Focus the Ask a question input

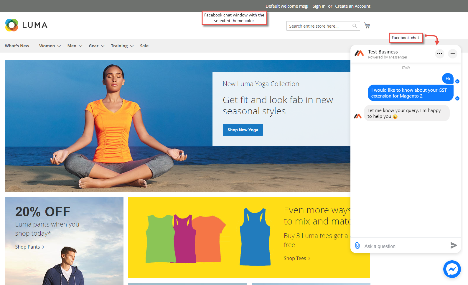click(405, 246)
